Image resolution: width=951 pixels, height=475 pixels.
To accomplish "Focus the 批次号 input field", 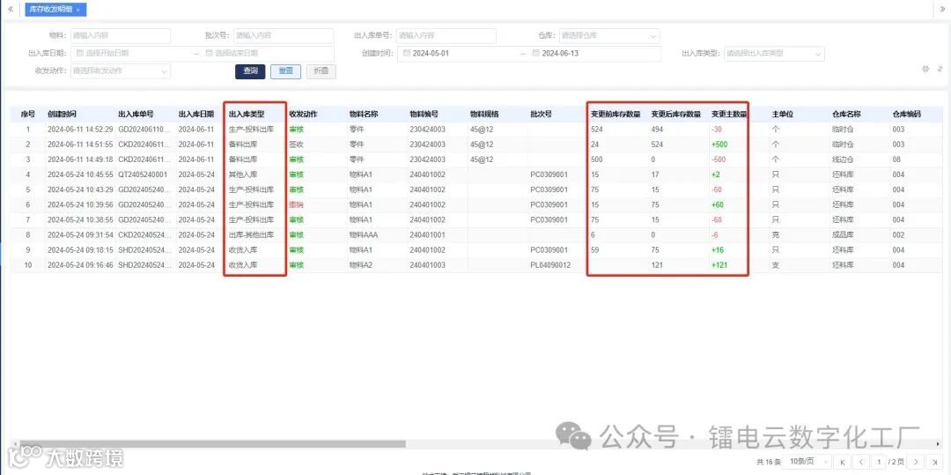I will [x=284, y=36].
